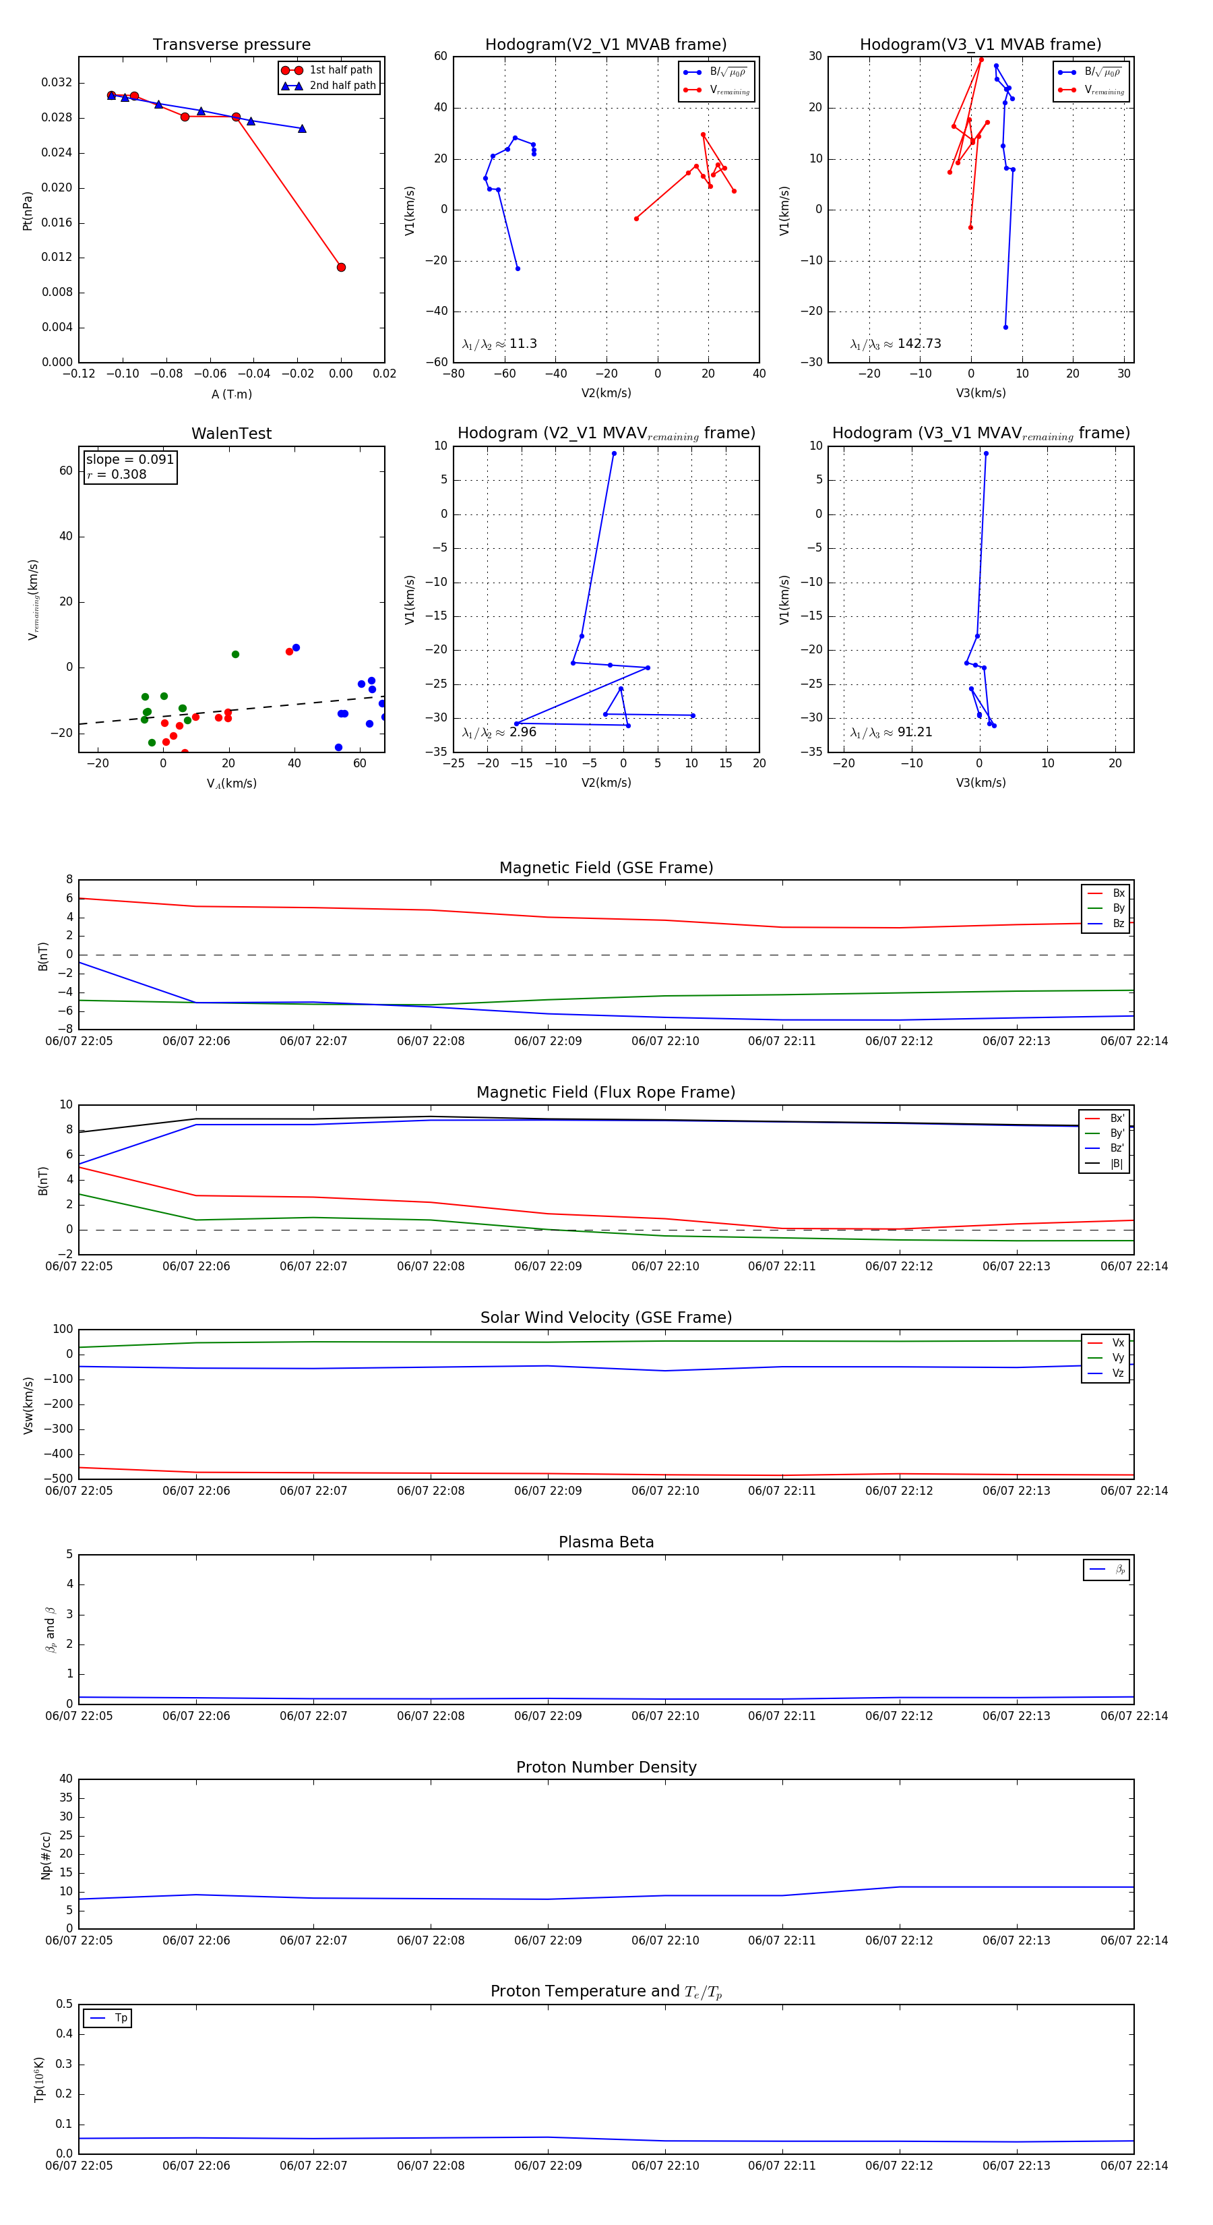The width and height of the screenshot is (1213, 2225).
Task: Click the isolated red point at A = 0.00
Action: click(x=341, y=267)
